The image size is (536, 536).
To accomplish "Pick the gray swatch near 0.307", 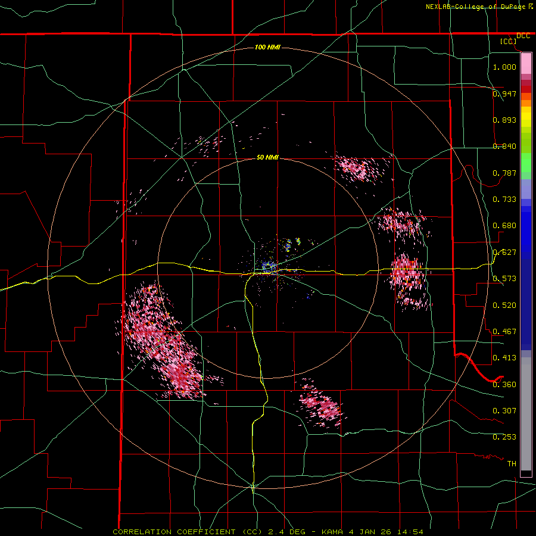I will click(526, 414).
